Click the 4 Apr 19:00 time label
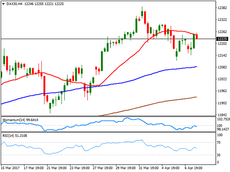230x172 pixels. coord(171,168)
